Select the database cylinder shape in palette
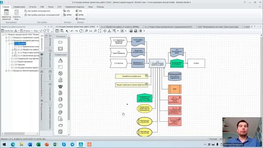The image size is (263, 148). (x=60, y=99)
